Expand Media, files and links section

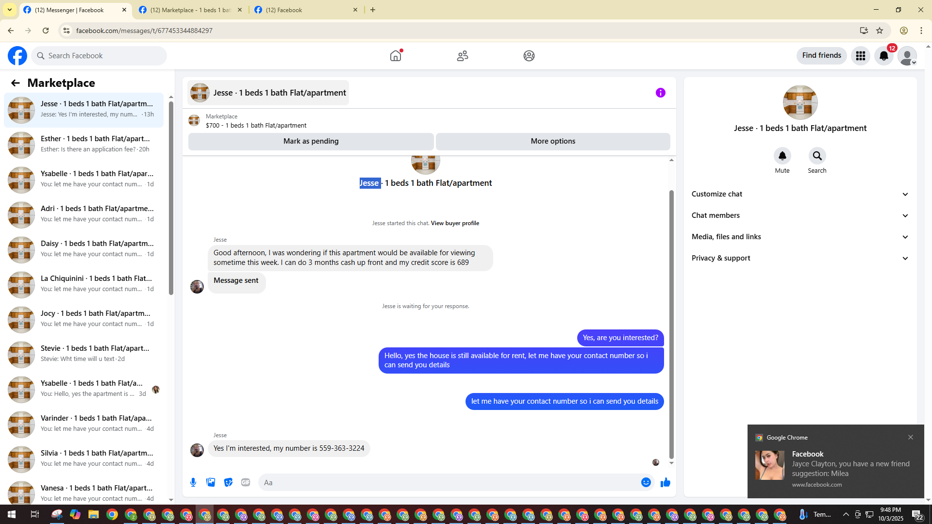click(x=800, y=237)
